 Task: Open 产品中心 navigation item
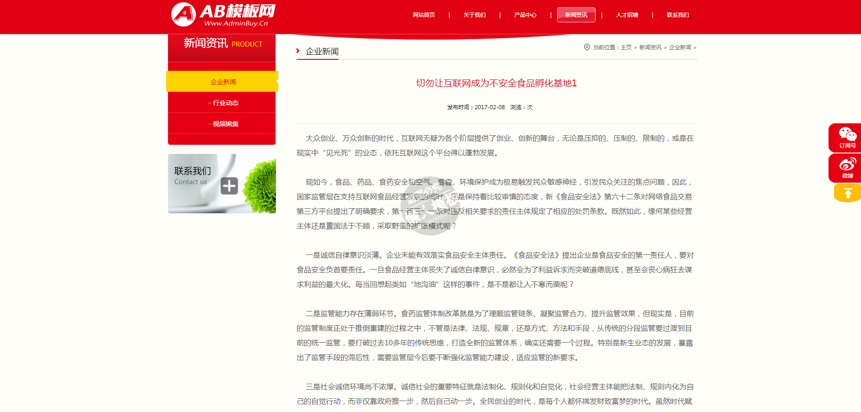[525, 15]
